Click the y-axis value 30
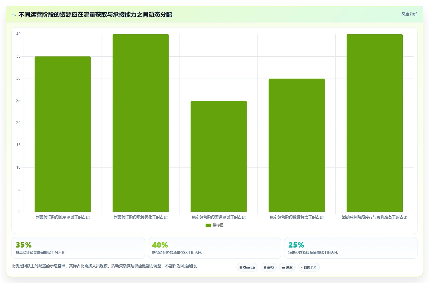Viewport: 429px width, 283px height. (x=18, y=79)
